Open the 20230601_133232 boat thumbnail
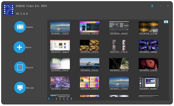 click(60, 27)
